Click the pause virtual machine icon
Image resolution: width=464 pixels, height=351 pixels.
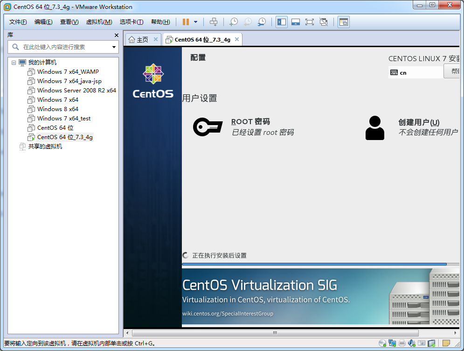click(186, 22)
